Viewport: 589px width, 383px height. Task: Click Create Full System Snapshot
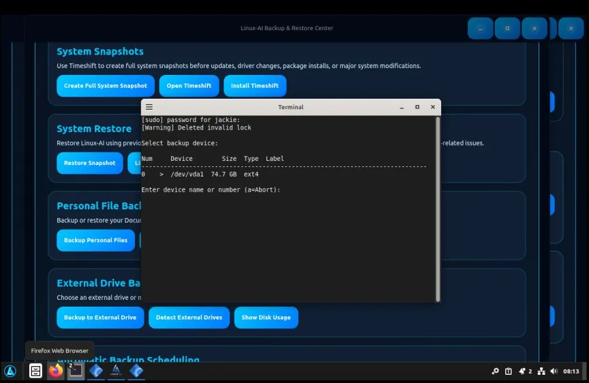[106, 86]
